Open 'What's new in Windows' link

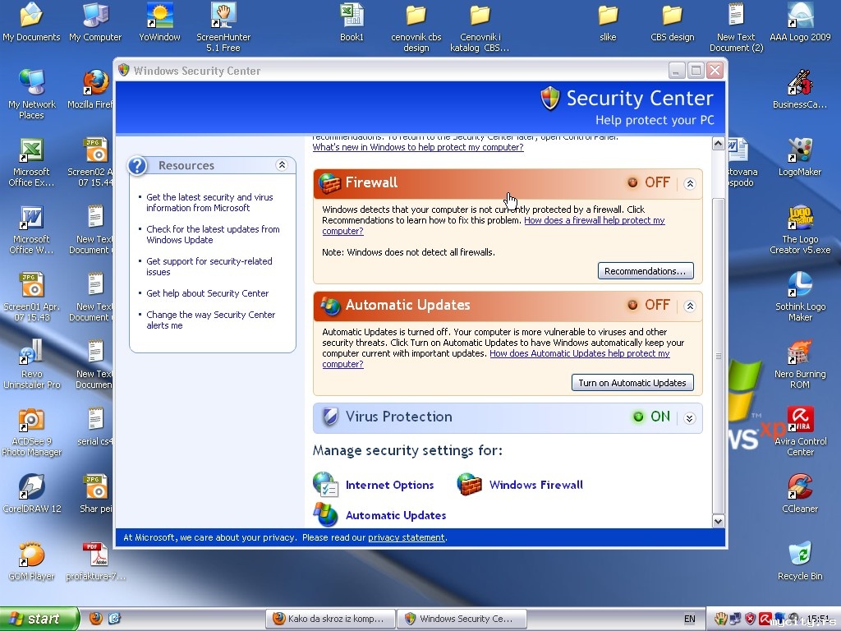pyautogui.click(x=418, y=147)
